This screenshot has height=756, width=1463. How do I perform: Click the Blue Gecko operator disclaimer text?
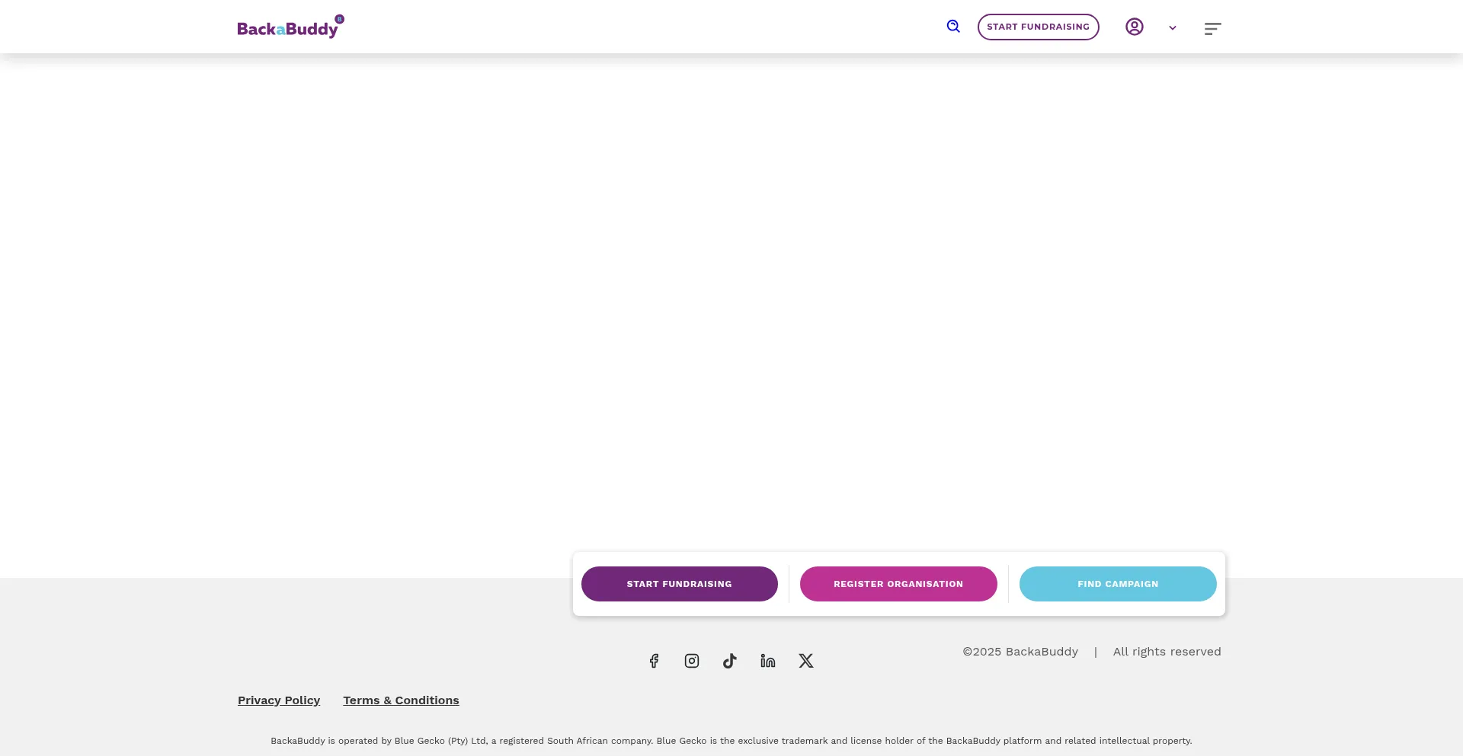tap(731, 741)
